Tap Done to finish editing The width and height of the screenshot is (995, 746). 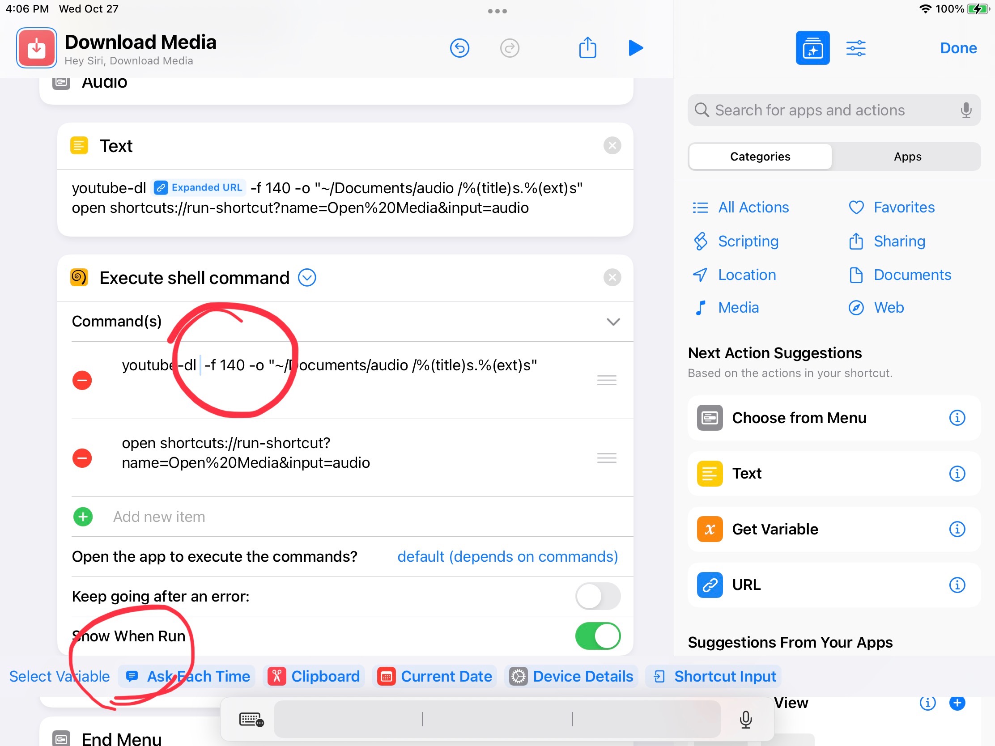(x=958, y=48)
